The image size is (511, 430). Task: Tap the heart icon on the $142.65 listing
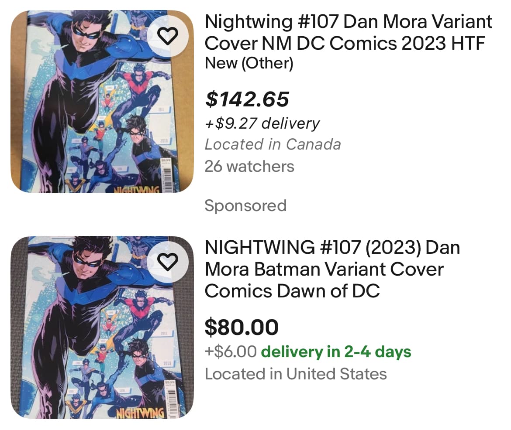pos(167,37)
